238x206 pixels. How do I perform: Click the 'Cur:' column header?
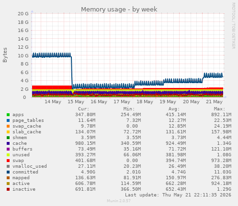pyautogui.click(x=84, y=109)
